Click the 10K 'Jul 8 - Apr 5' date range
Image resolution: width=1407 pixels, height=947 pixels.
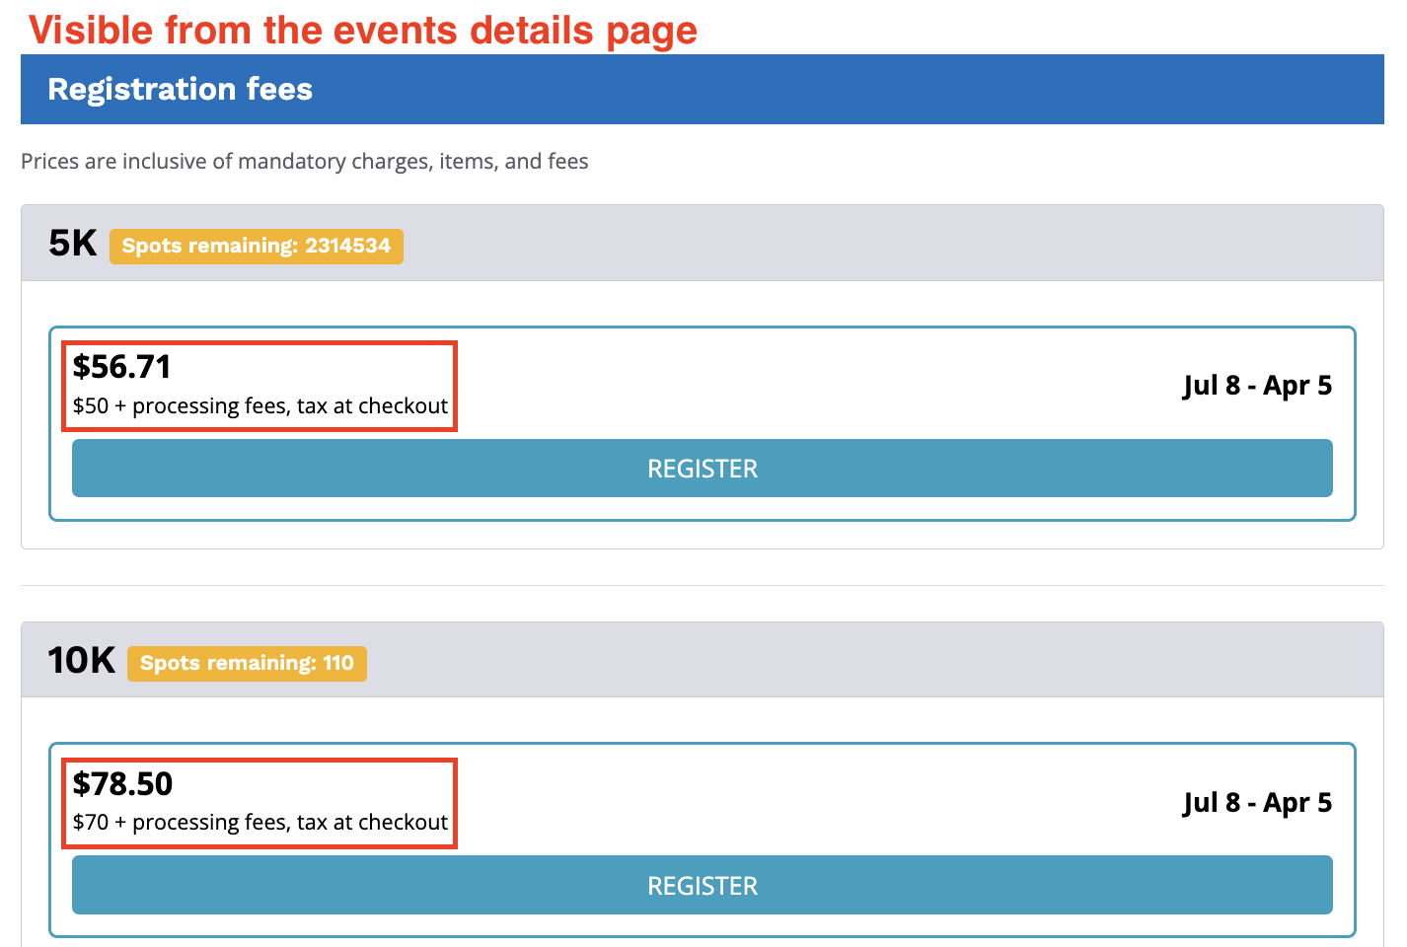[x=1257, y=803]
